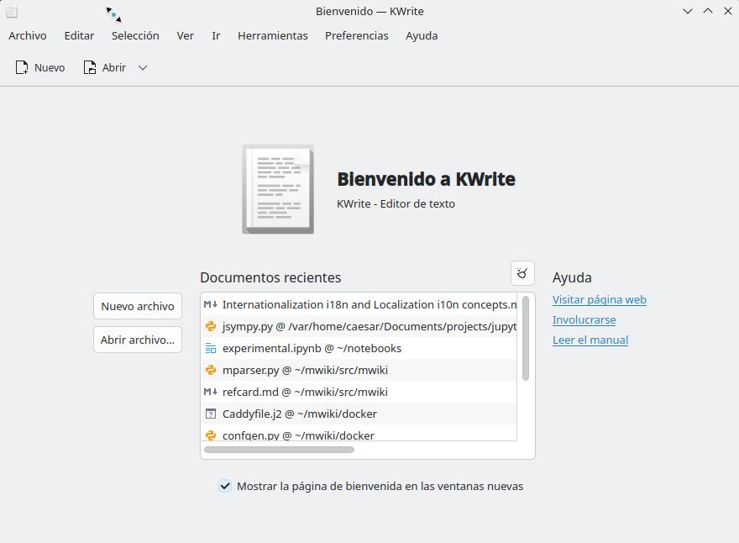Image resolution: width=739 pixels, height=543 pixels.
Task: Open confgen.py from recent documents
Action: [298, 435]
